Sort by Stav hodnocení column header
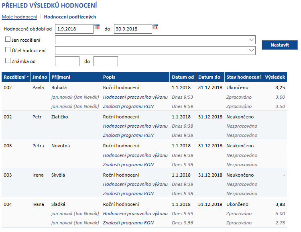Viewport: 301px width, 232px height. coord(244,77)
